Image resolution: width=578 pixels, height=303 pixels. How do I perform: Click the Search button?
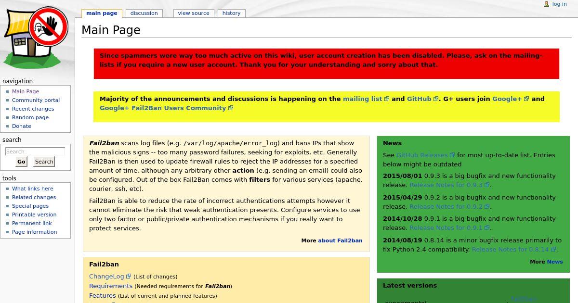(44, 162)
